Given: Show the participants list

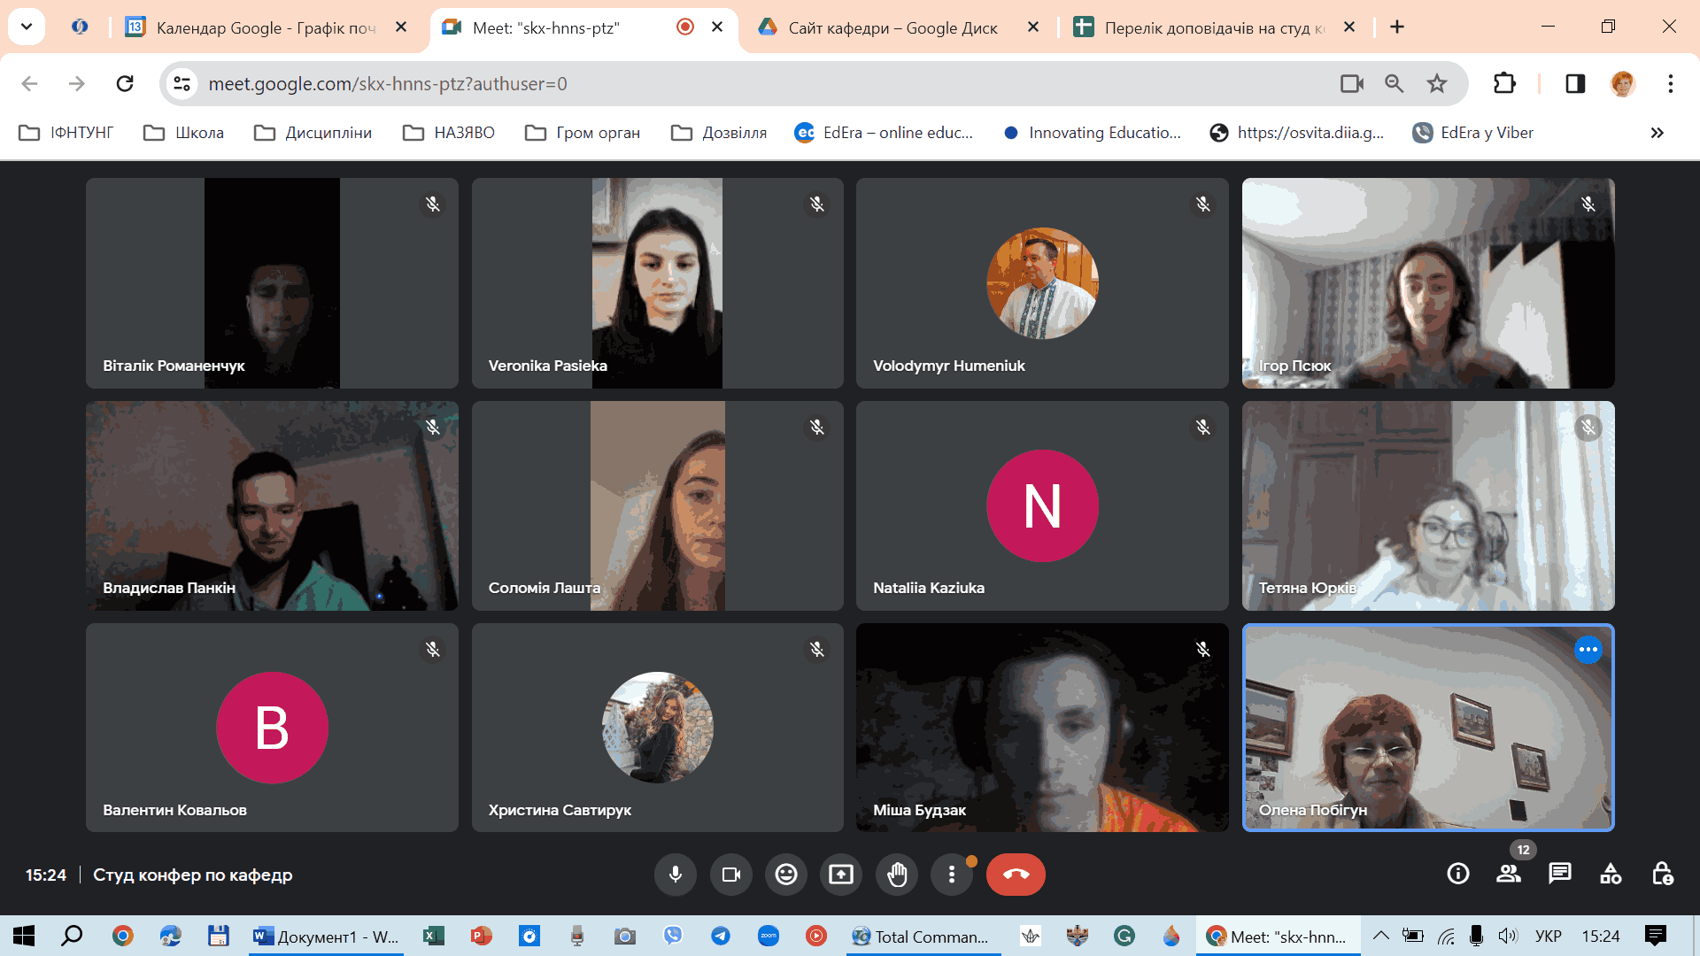Looking at the screenshot, I should click(x=1508, y=875).
